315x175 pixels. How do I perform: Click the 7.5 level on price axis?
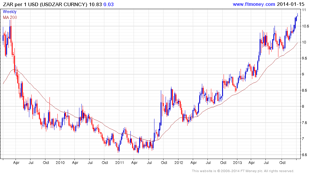pyautogui.click(x=306, y=123)
